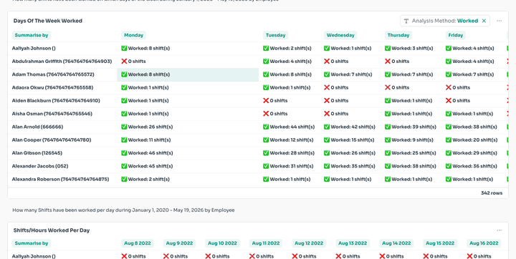Open the Days Of The Week Worked options menu

click(x=499, y=21)
